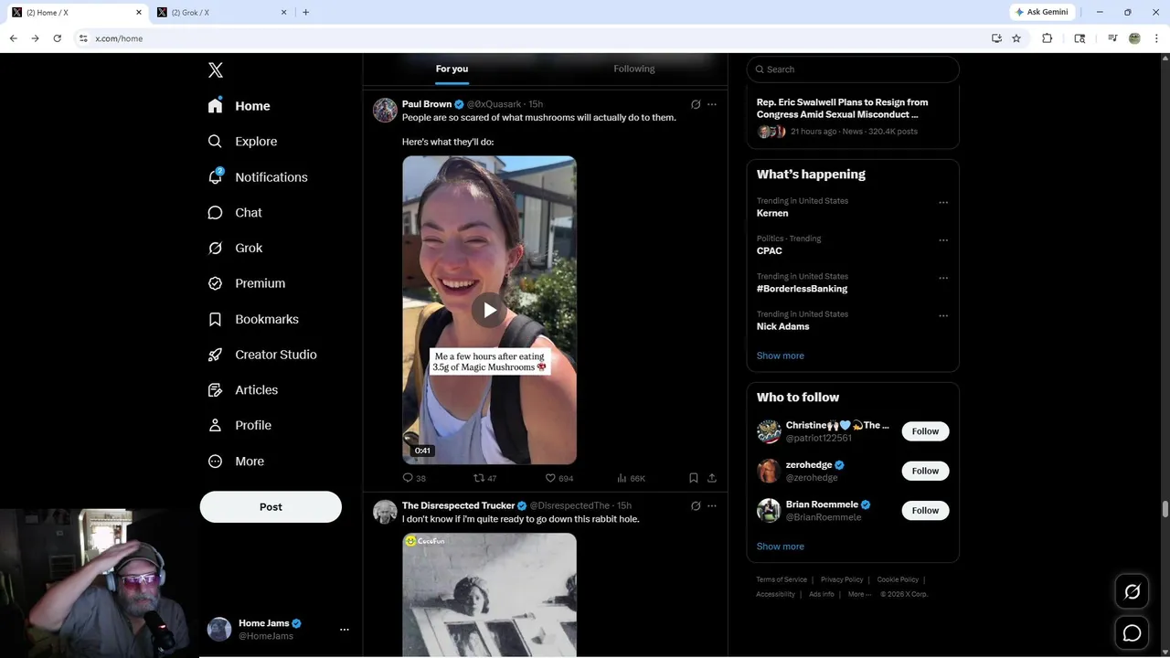Reply to Paul Brown's post

pos(414,478)
